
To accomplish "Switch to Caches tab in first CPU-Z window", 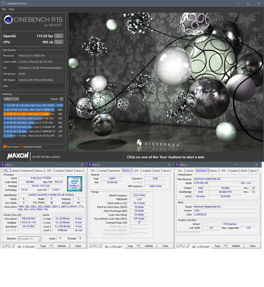I will [15, 171].
